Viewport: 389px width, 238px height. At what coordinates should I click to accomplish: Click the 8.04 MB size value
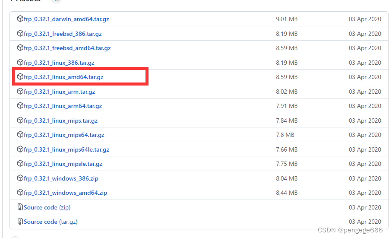[287, 178]
